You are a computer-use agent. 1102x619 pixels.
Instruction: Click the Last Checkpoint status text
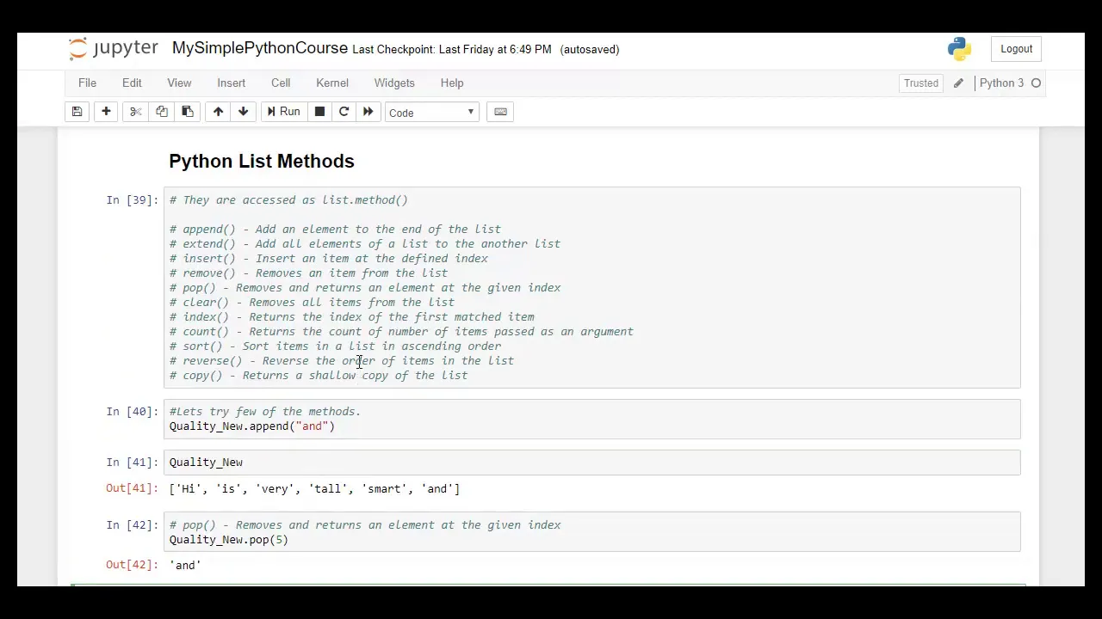(x=452, y=50)
